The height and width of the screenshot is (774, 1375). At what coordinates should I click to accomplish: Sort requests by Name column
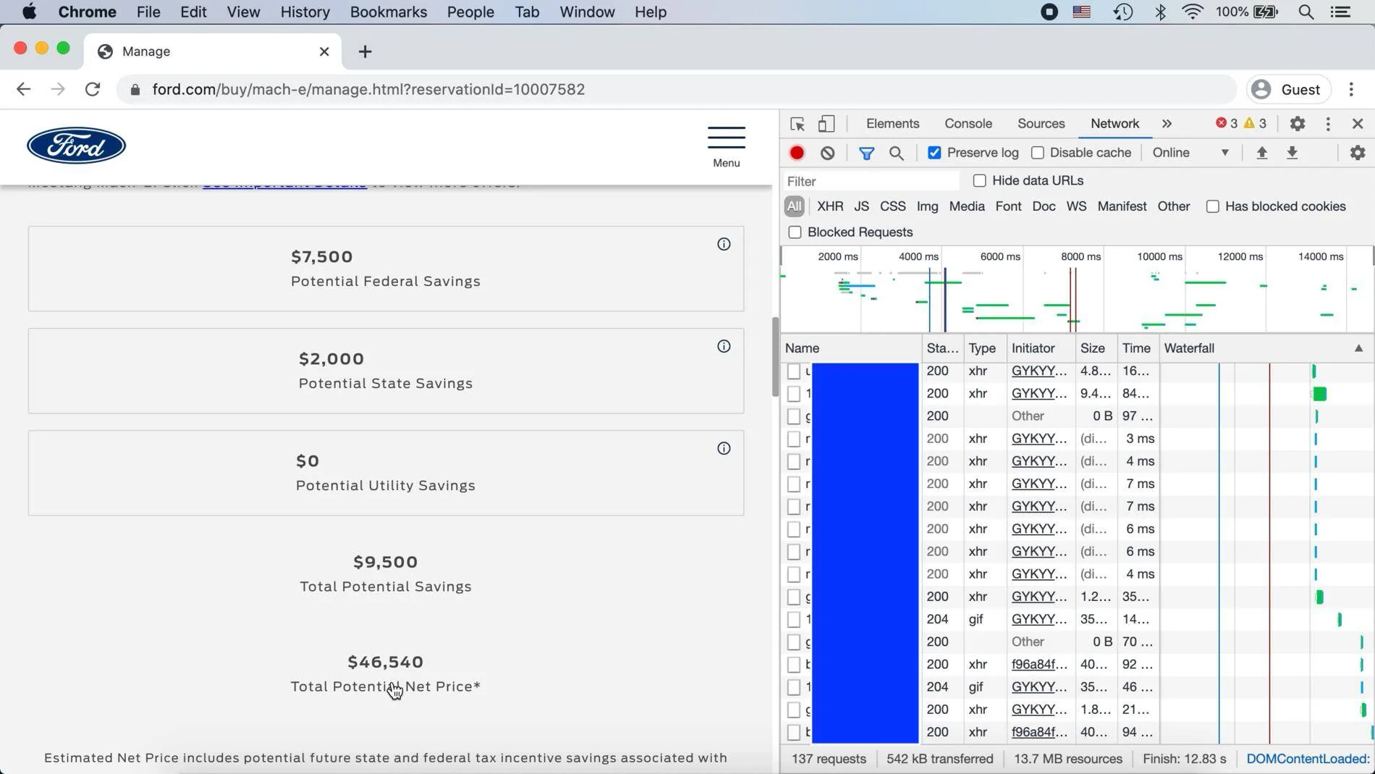coord(851,348)
